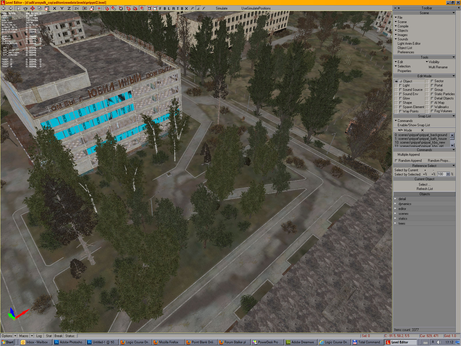Open Light Anim Editor
This screenshot has width=461, height=346.
coord(409,44)
